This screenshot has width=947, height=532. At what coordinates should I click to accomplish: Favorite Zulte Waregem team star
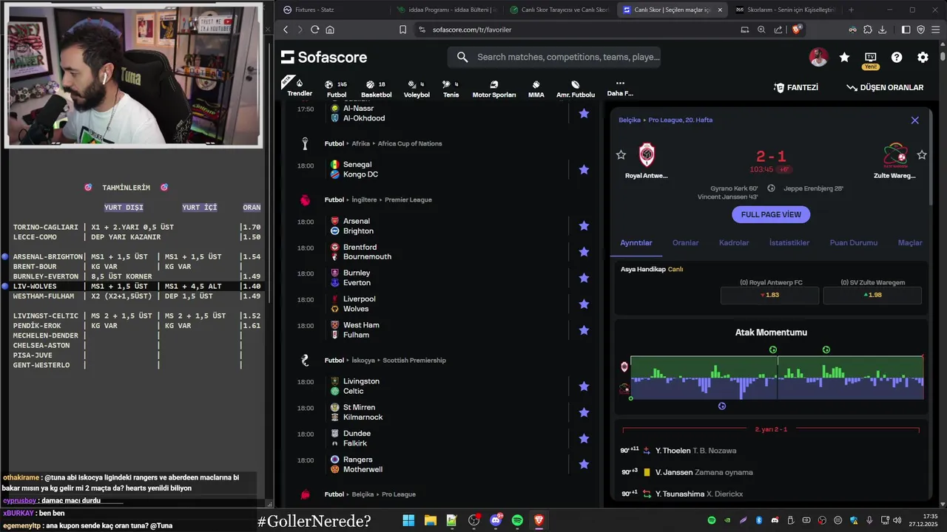point(922,155)
